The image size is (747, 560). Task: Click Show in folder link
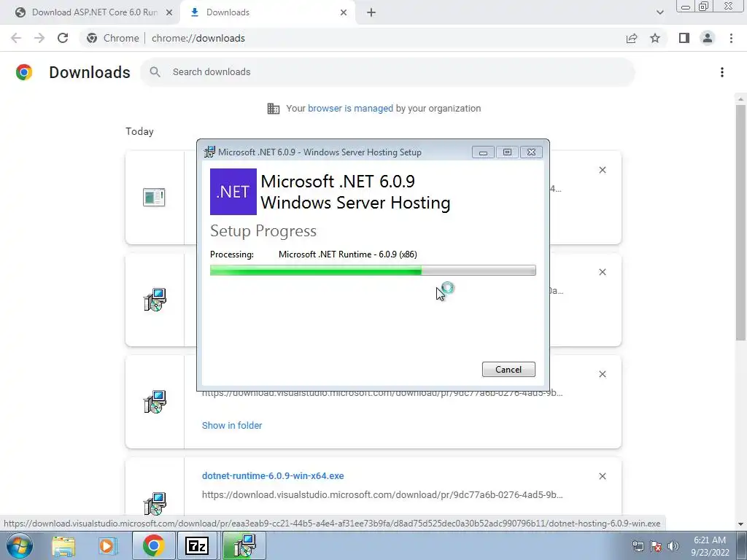point(232,425)
